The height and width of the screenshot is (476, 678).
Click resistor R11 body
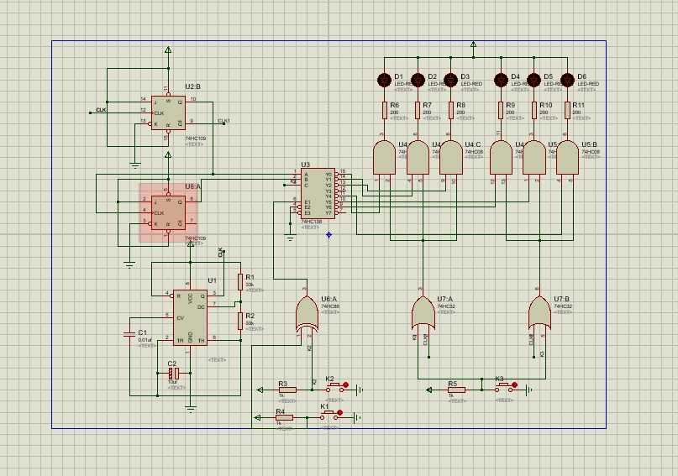click(567, 111)
